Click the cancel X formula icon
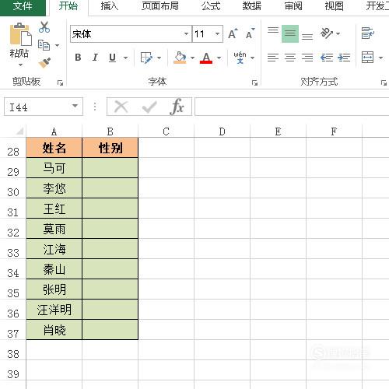 121,107
